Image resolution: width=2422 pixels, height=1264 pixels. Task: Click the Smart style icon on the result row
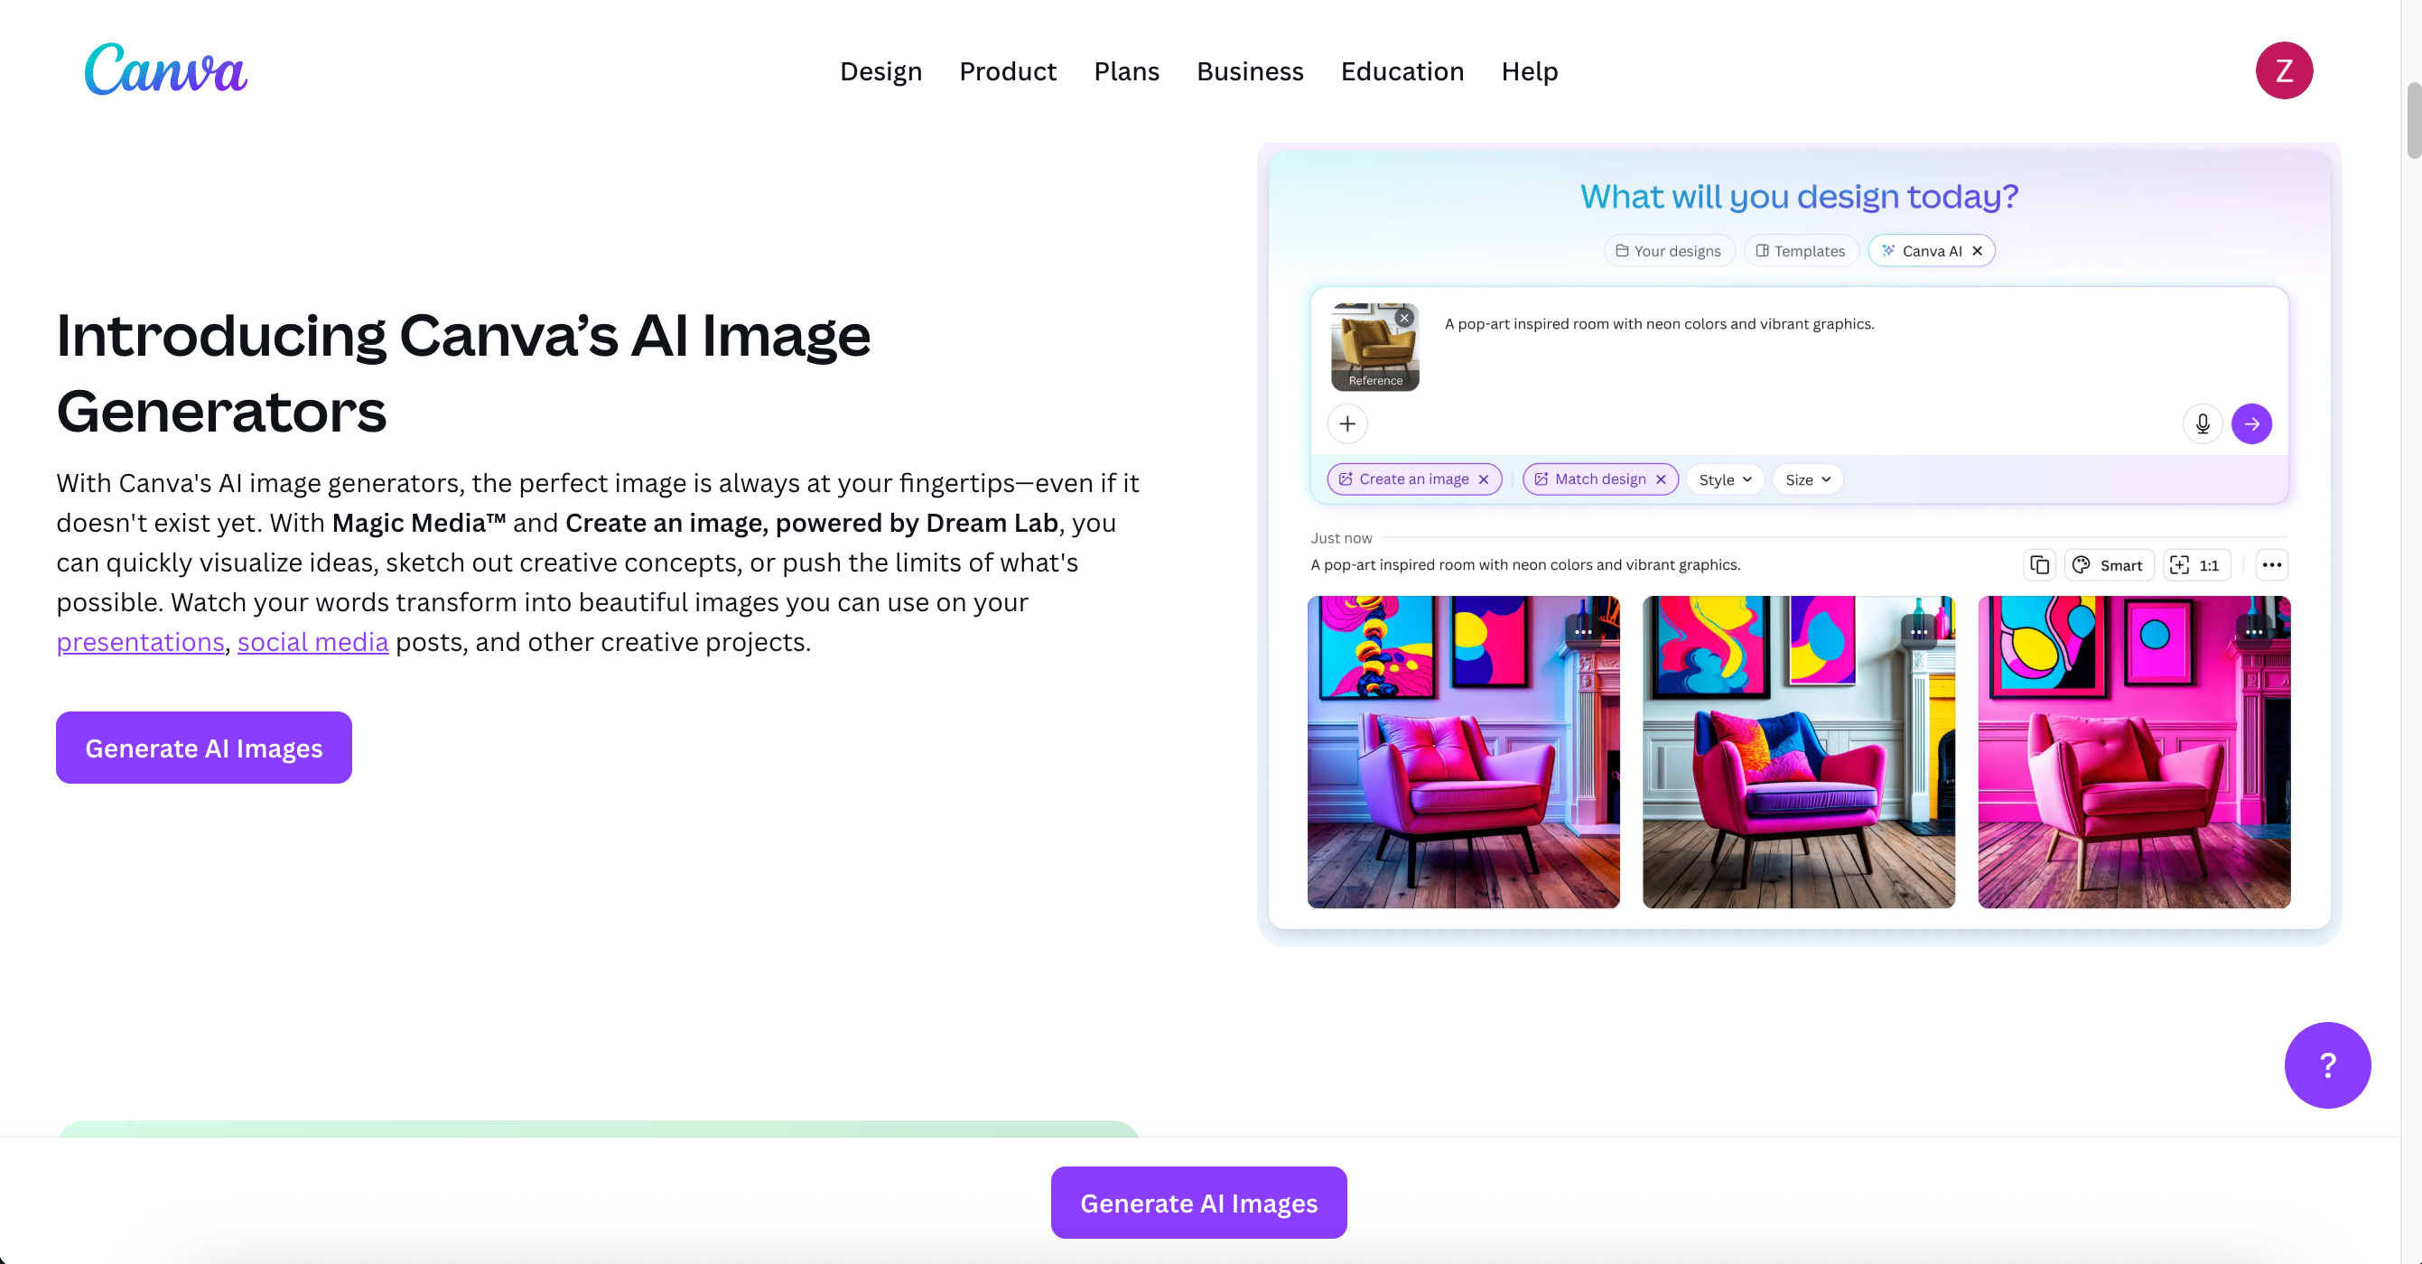[2109, 565]
